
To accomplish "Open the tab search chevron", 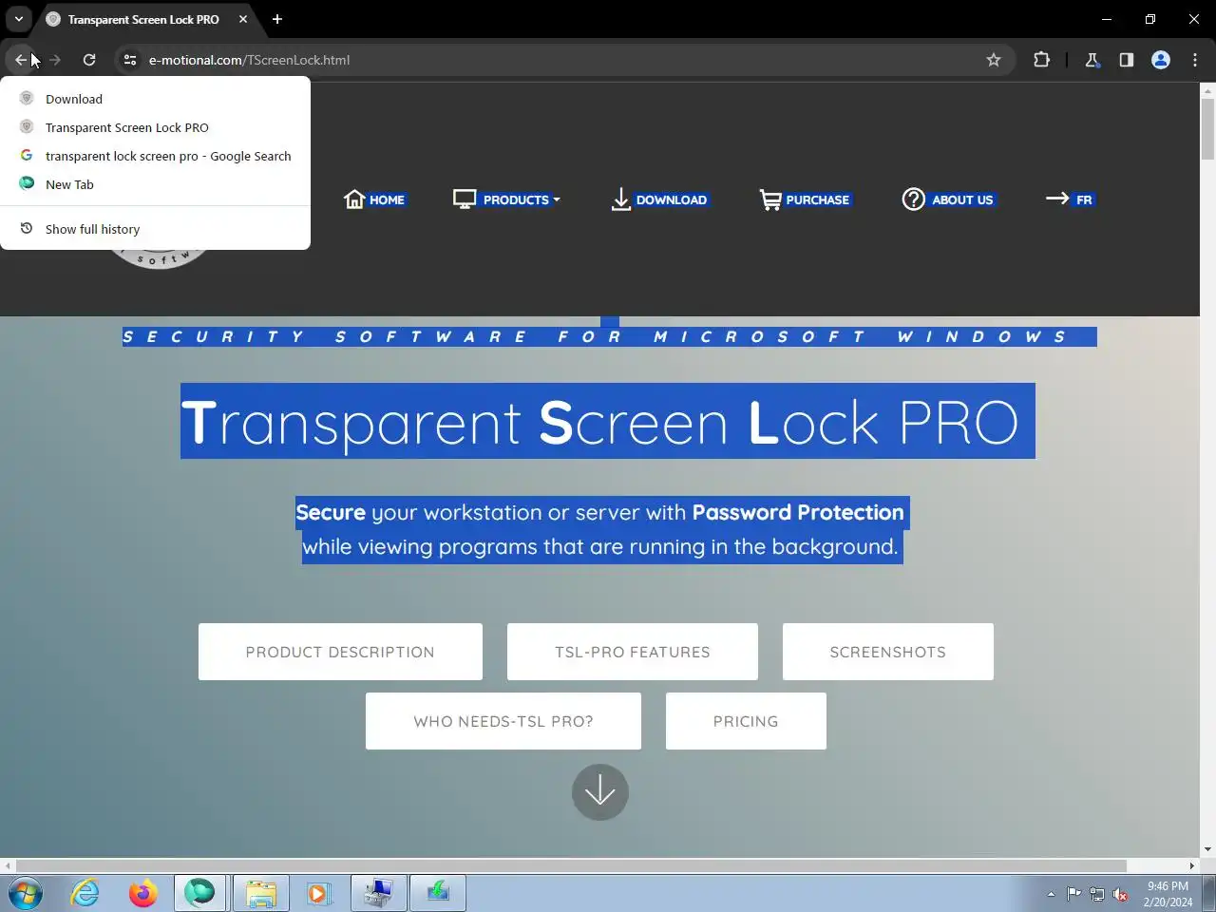I will click(18, 19).
